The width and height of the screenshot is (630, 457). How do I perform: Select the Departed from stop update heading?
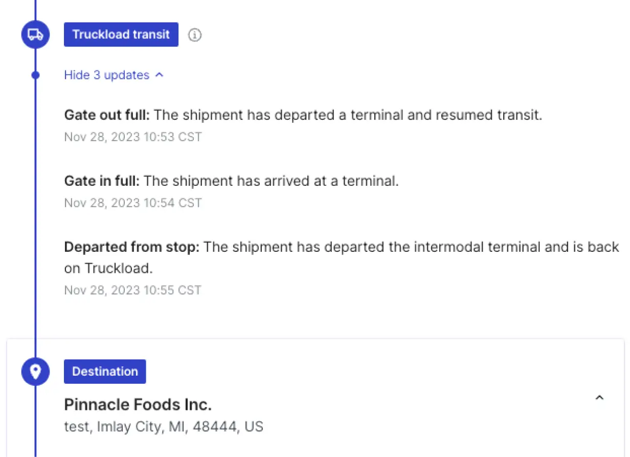coord(131,247)
